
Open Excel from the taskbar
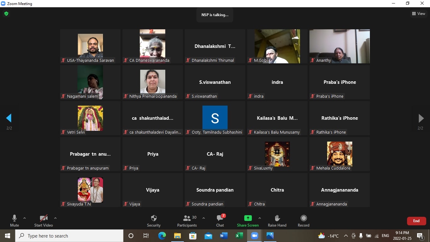coord(239,236)
